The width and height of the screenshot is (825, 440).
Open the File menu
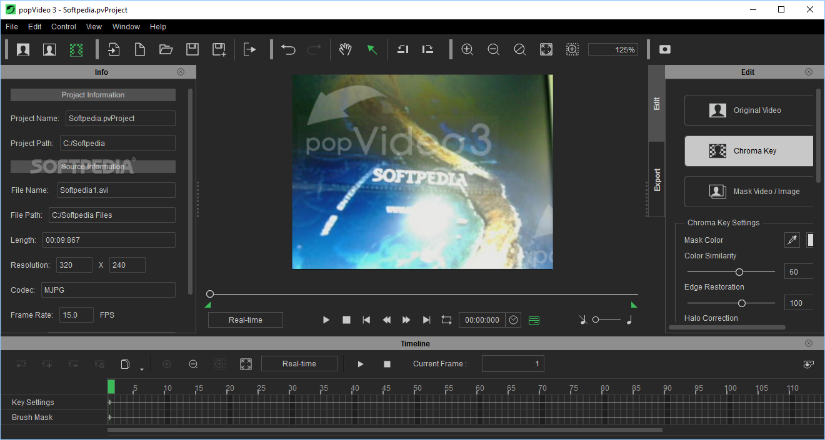(x=12, y=27)
